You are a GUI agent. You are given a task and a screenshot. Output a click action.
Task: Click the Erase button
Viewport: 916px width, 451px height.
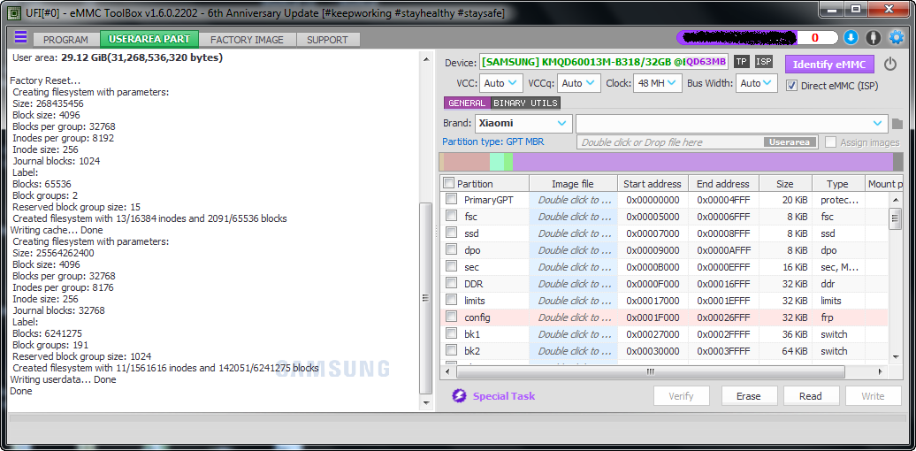[749, 396]
